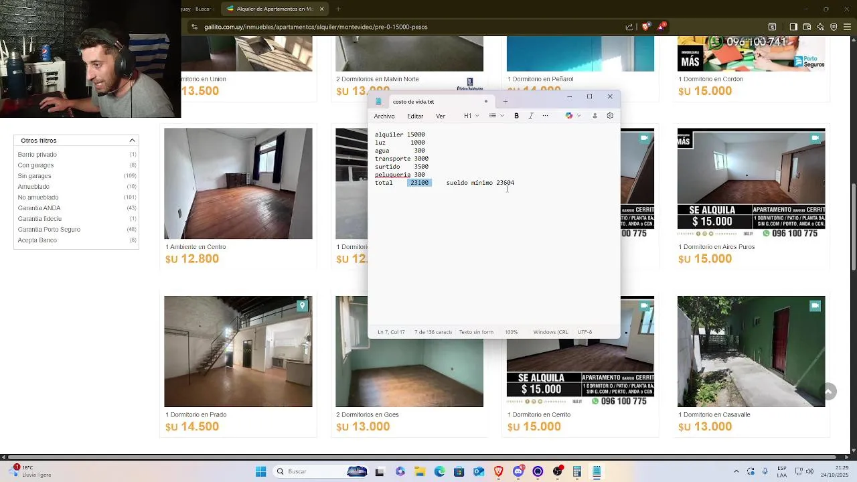Open the Editar menu in Notepad

(415, 116)
